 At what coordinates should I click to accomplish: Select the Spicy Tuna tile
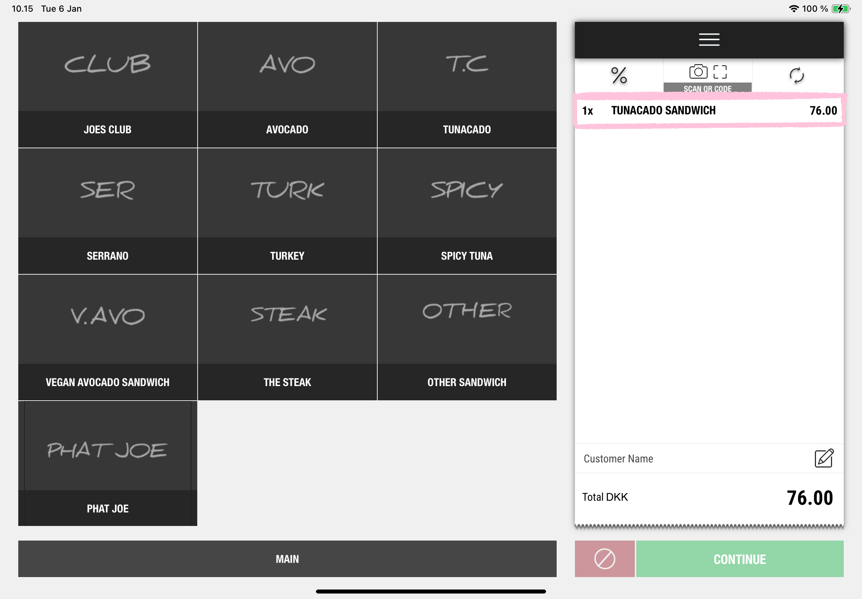click(466, 211)
